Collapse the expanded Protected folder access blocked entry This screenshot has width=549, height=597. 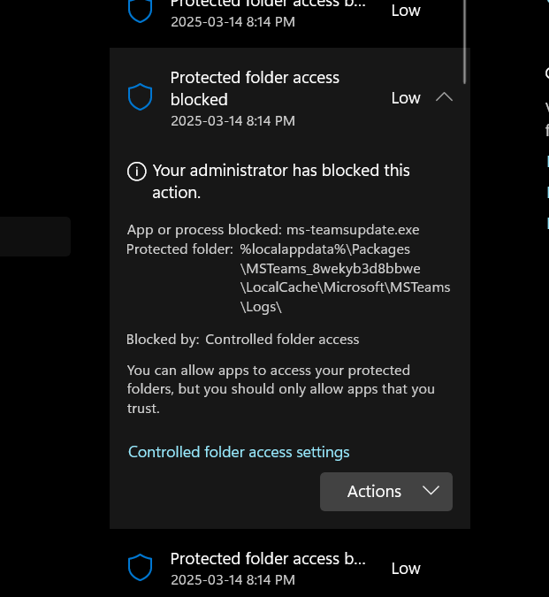click(x=445, y=97)
